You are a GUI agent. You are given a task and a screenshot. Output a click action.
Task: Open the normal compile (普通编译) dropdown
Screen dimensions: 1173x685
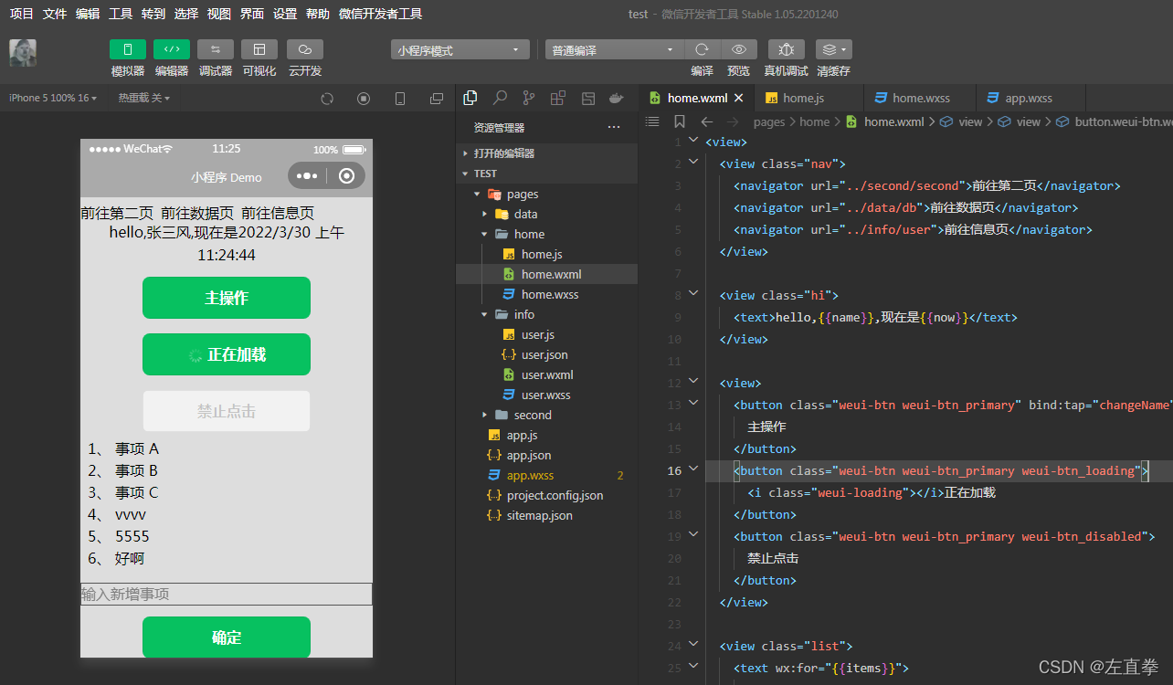615,50
